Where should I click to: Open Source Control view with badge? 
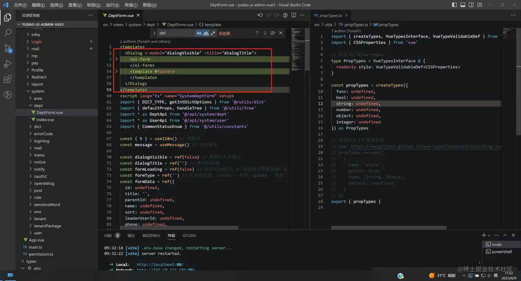8,48
